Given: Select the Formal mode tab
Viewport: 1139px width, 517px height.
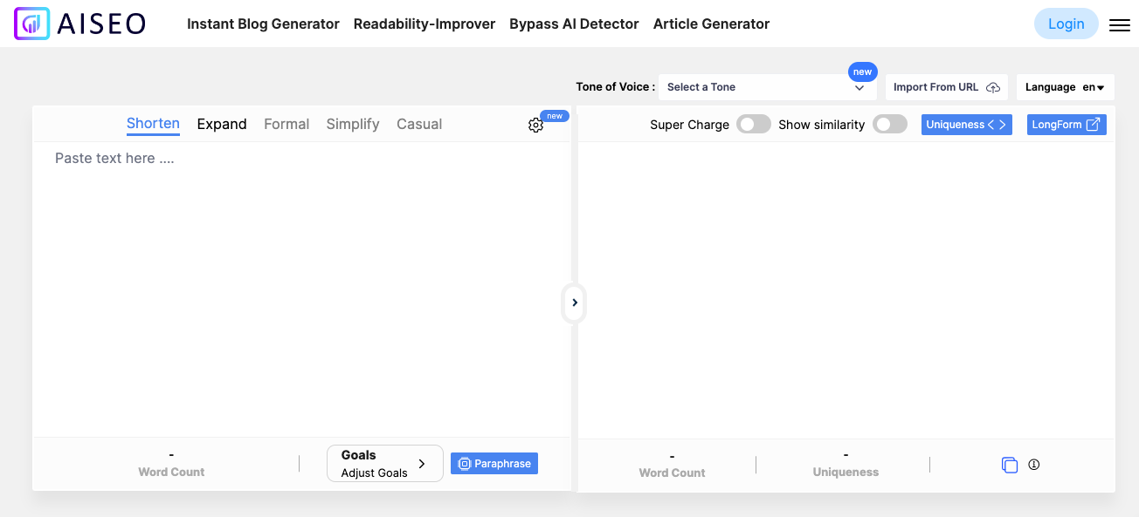Looking at the screenshot, I should (286, 124).
